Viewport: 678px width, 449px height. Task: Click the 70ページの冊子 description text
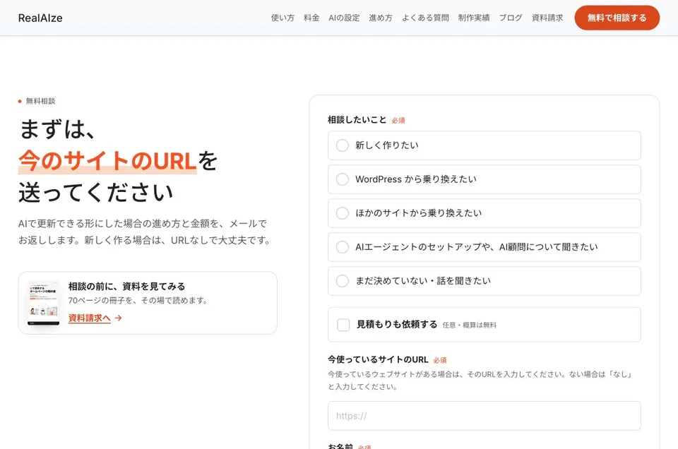[x=138, y=300]
